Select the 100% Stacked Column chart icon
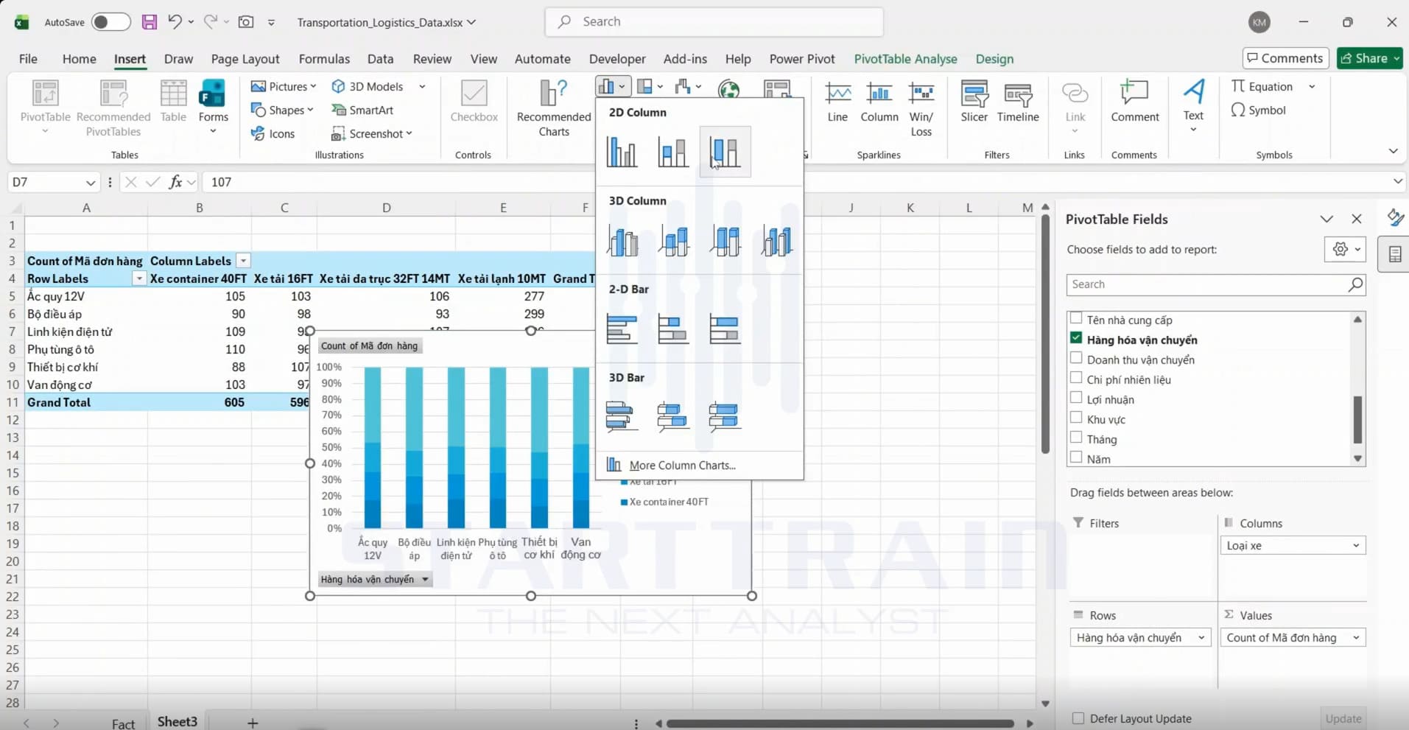The image size is (1409, 730). coord(725,152)
